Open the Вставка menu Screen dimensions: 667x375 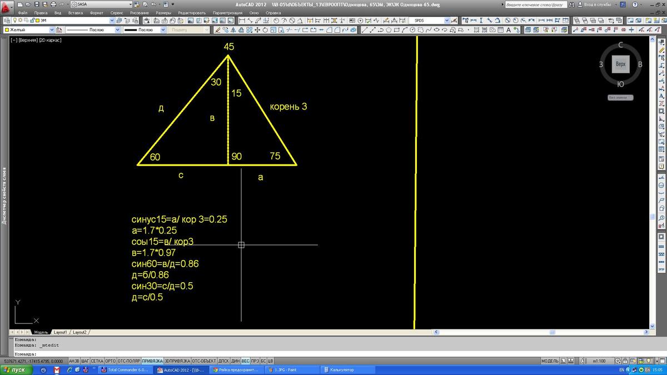[x=76, y=12]
